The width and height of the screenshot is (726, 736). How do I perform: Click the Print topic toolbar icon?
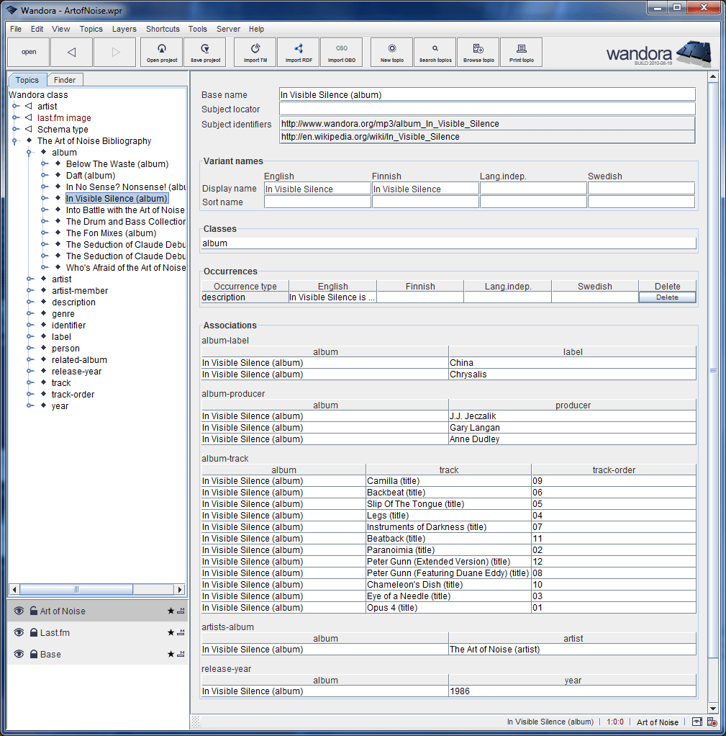pos(521,52)
